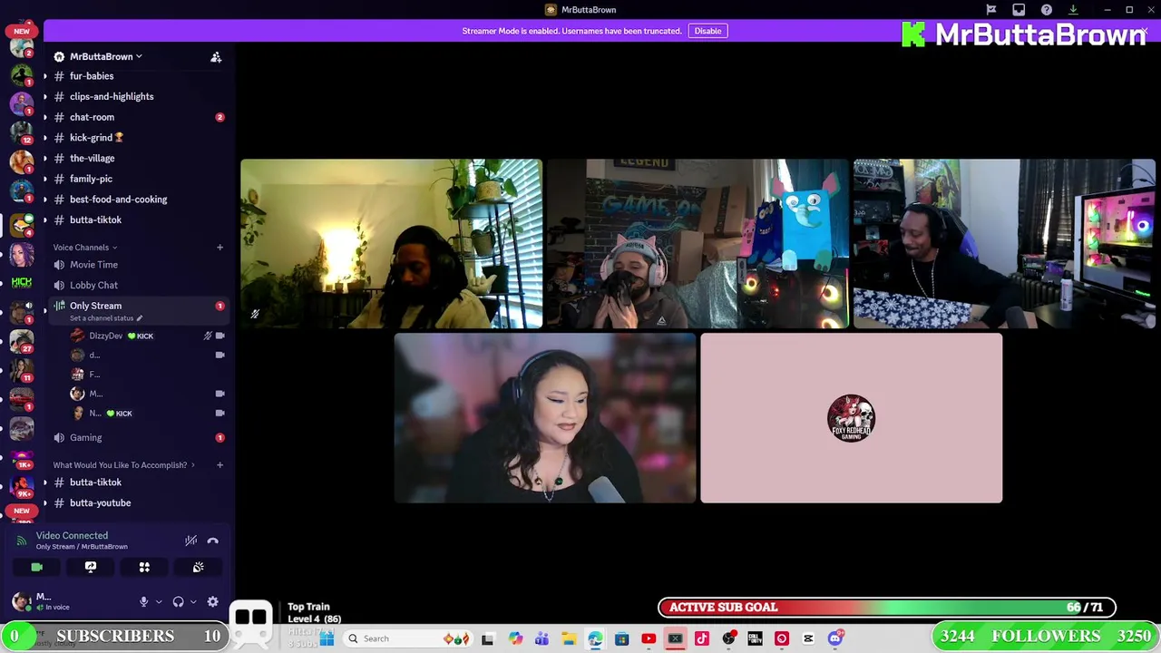Open the-village channel
This screenshot has width=1161, height=653.
tap(93, 158)
